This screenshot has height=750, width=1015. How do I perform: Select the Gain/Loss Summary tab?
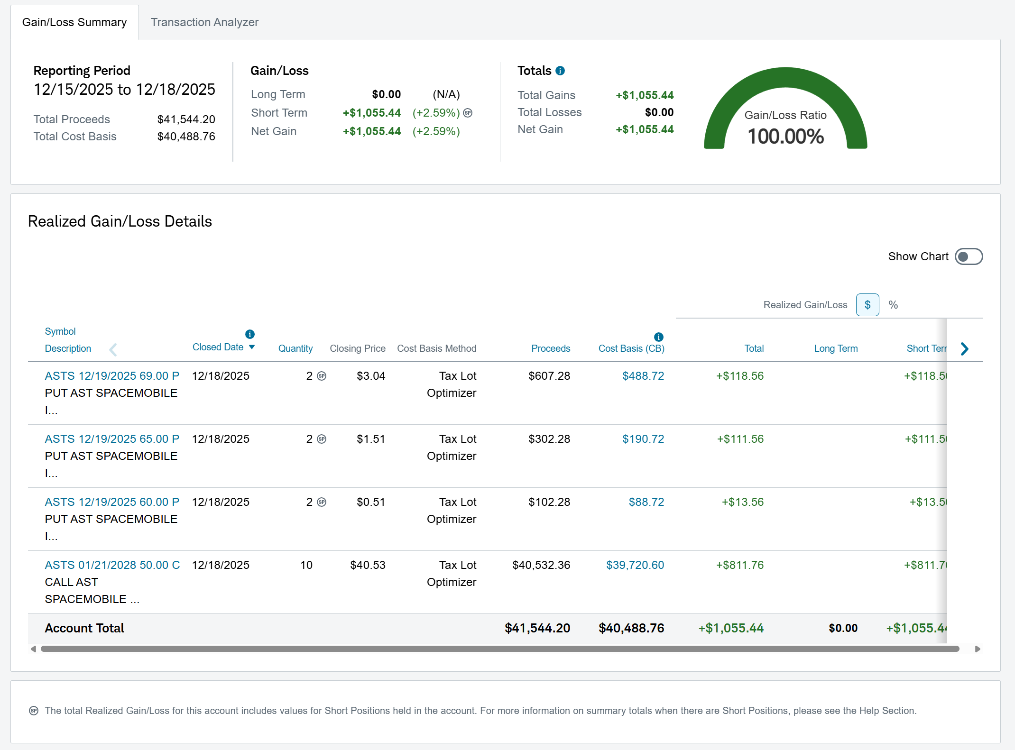click(x=74, y=22)
